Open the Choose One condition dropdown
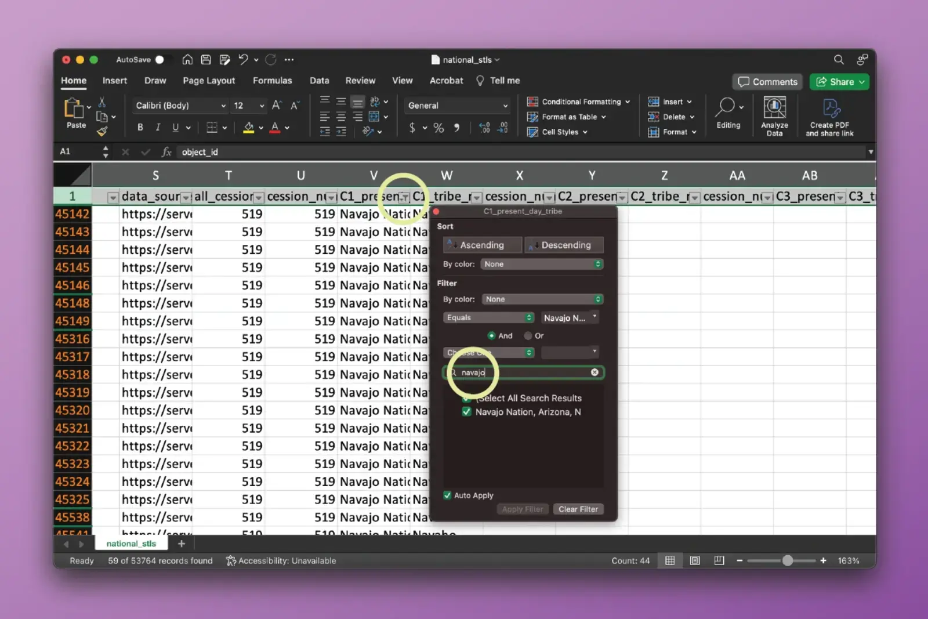This screenshot has width=928, height=619. pyautogui.click(x=488, y=353)
